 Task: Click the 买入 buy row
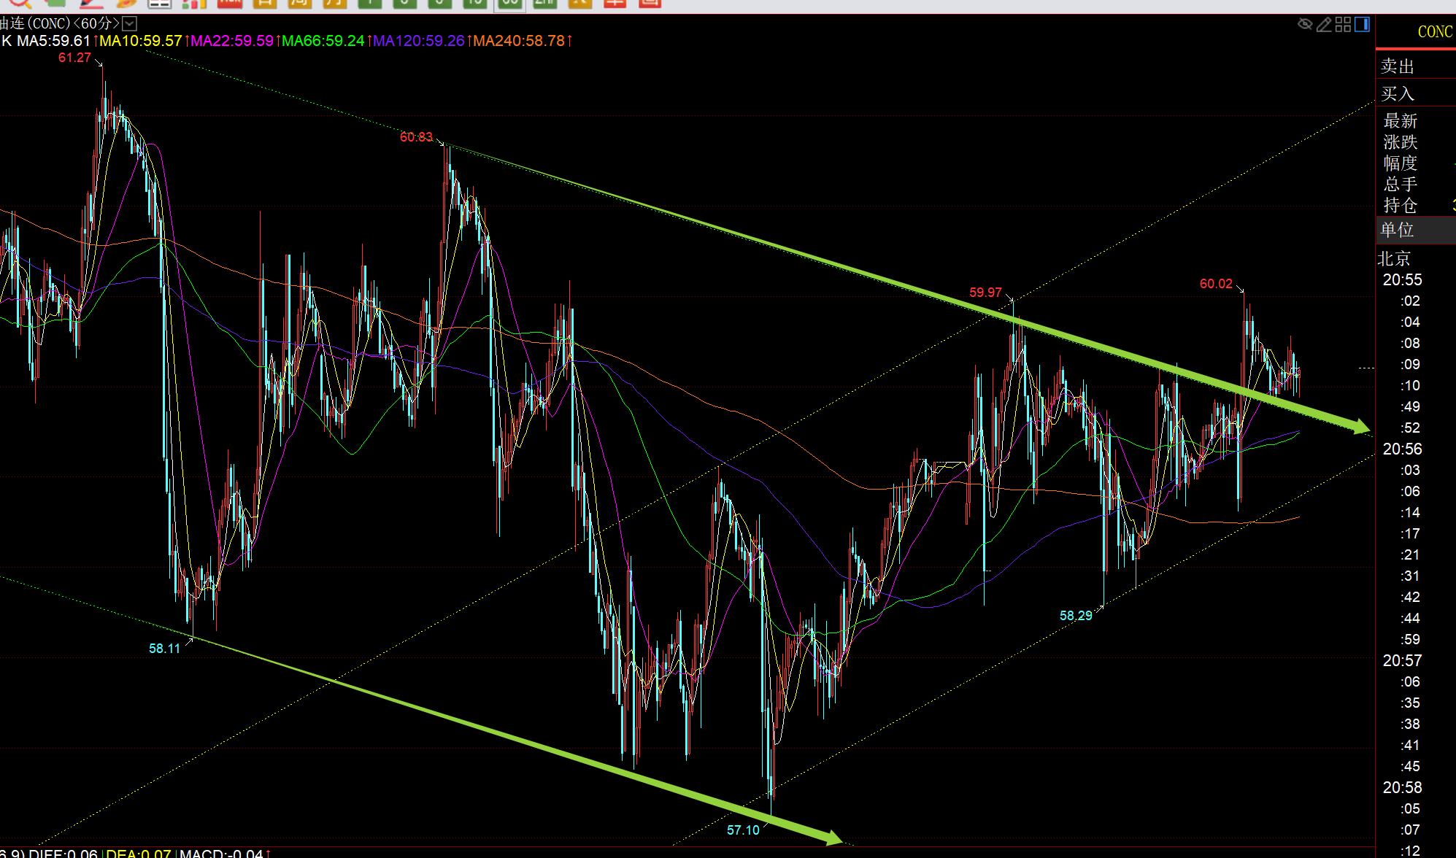click(x=1398, y=93)
